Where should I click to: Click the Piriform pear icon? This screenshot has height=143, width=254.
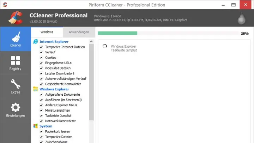click(x=241, y=19)
